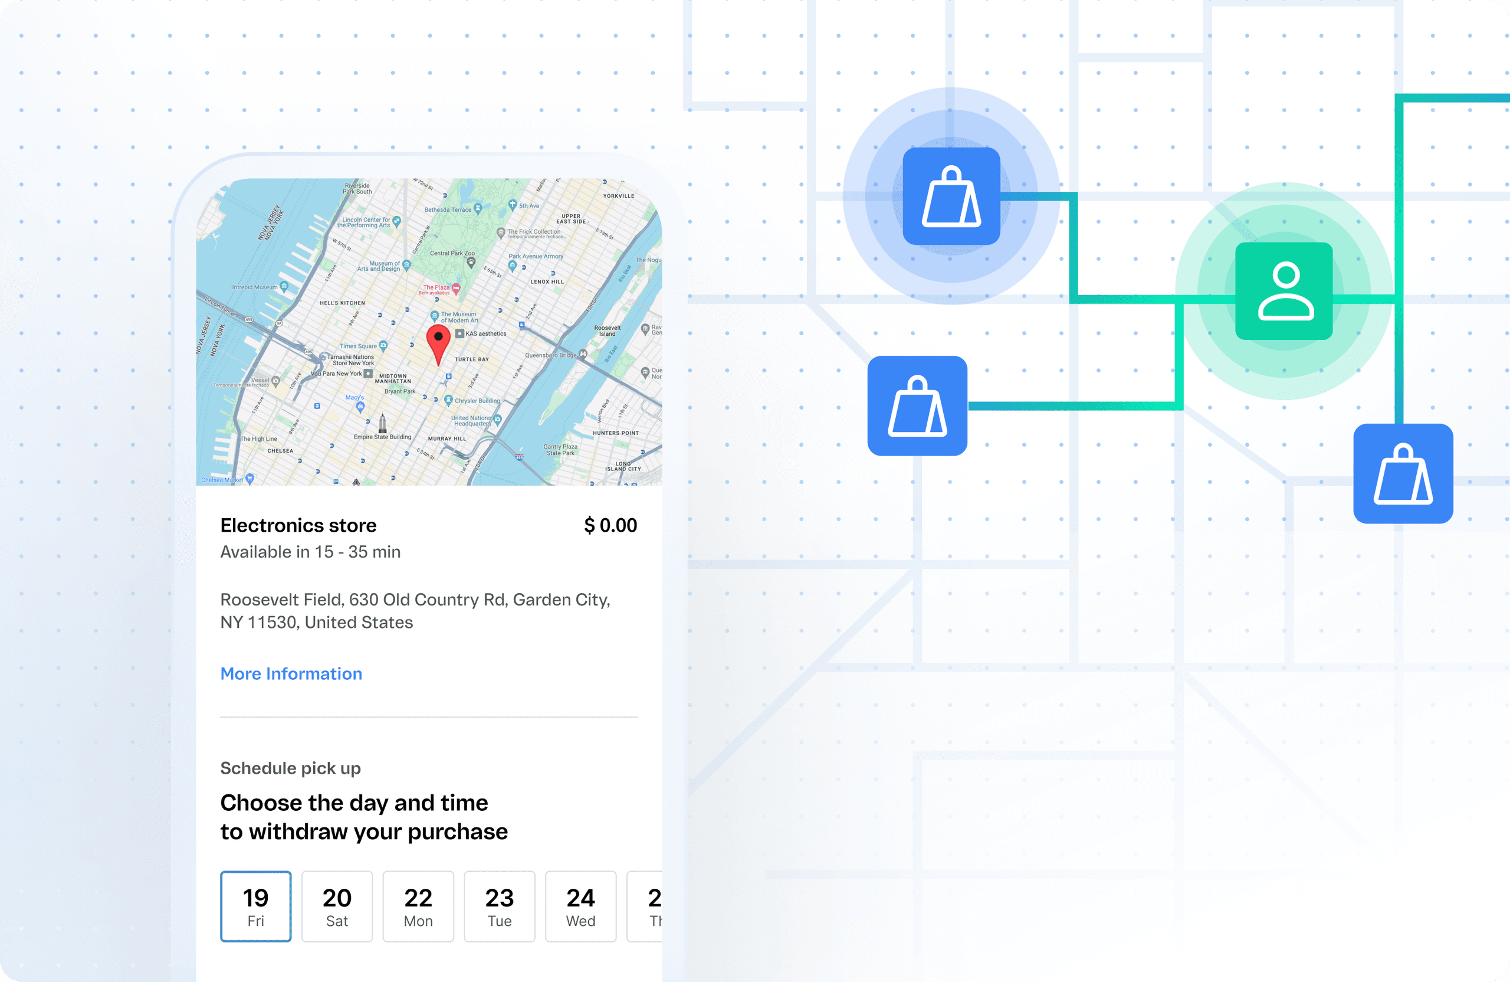The image size is (1510, 982).
Task: Click More Information link for store
Action: 291,673
